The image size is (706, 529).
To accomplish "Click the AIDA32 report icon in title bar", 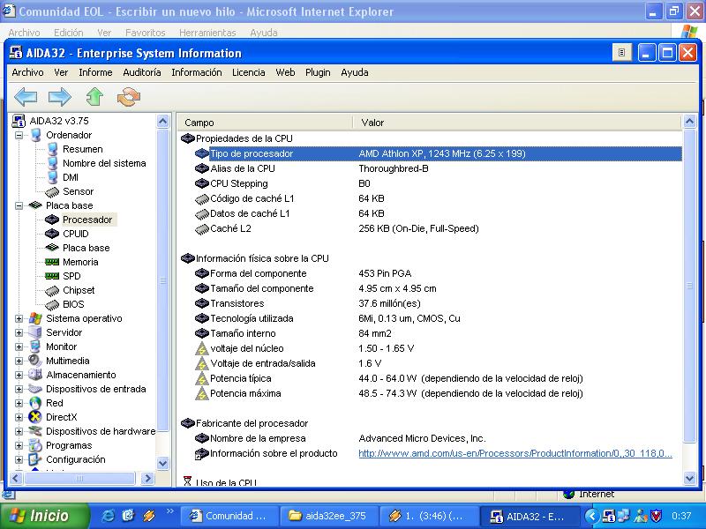I will tap(622, 53).
